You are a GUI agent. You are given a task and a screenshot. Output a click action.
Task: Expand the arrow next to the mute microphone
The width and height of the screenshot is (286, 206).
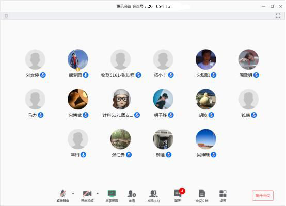coord(73,193)
